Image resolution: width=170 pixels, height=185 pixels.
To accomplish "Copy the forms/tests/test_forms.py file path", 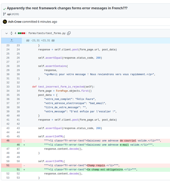I will (x=69, y=33).
